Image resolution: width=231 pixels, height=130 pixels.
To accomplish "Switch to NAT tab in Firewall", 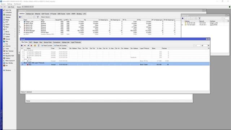I will [x=30, y=42].
